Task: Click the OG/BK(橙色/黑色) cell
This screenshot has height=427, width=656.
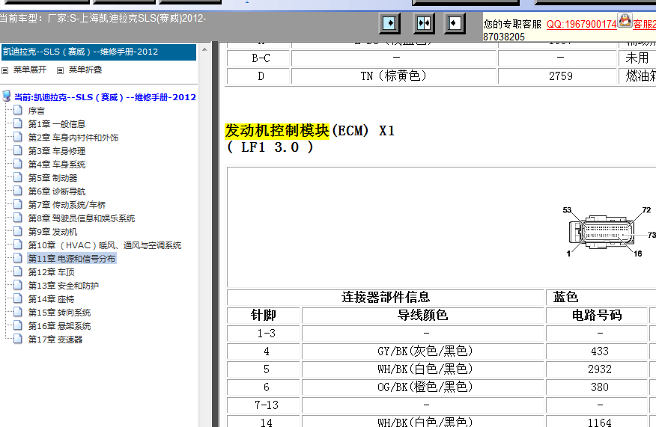Action: point(422,387)
